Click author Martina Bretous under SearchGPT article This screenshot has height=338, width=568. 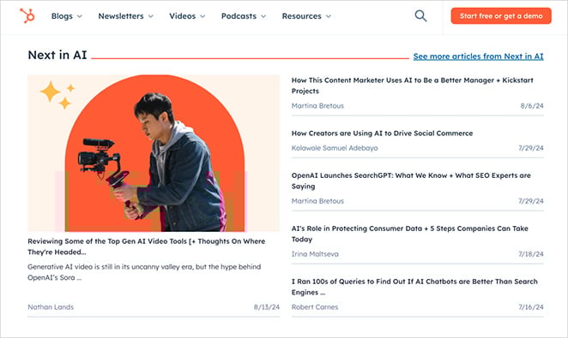317,201
